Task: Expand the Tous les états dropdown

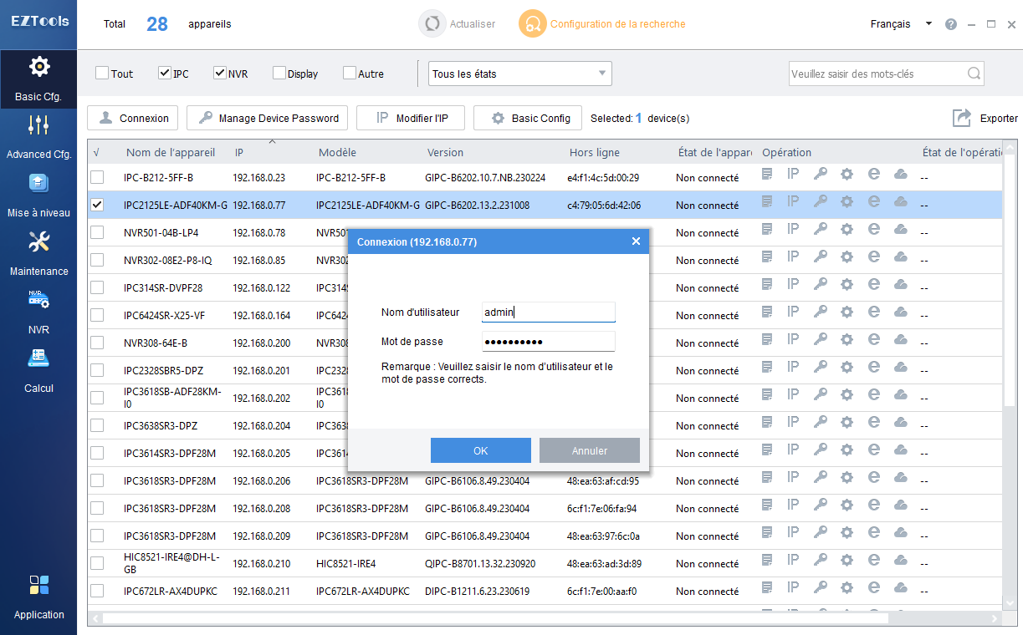Action: click(x=519, y=74)
